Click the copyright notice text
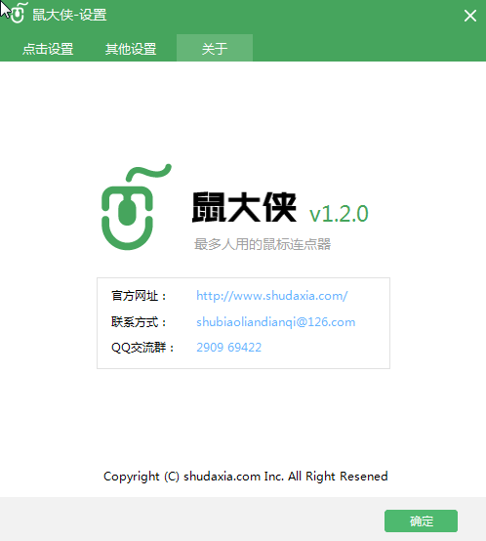486x541 pixels. [x=246, y=477]
